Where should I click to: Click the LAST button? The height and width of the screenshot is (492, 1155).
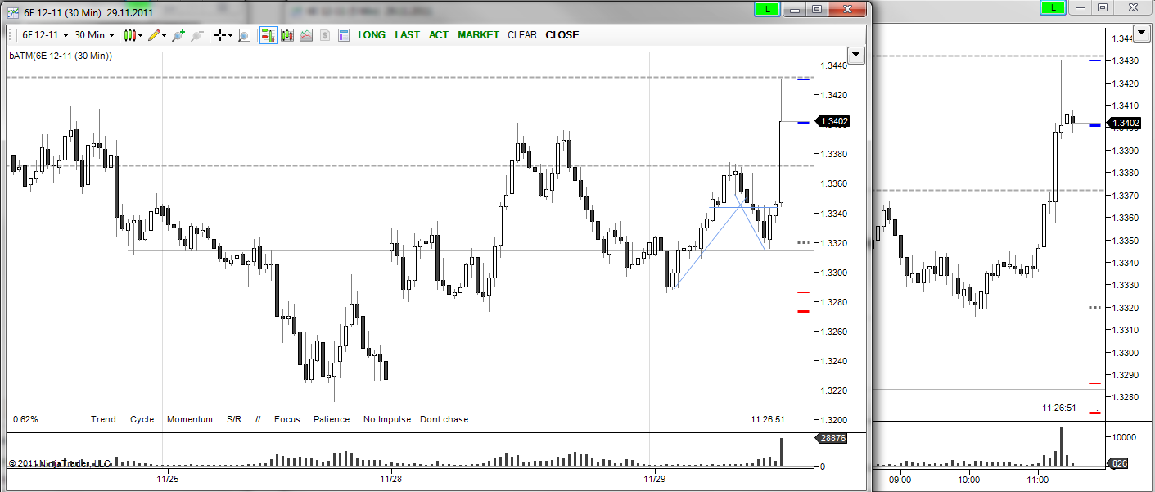[x=407, y=35]
